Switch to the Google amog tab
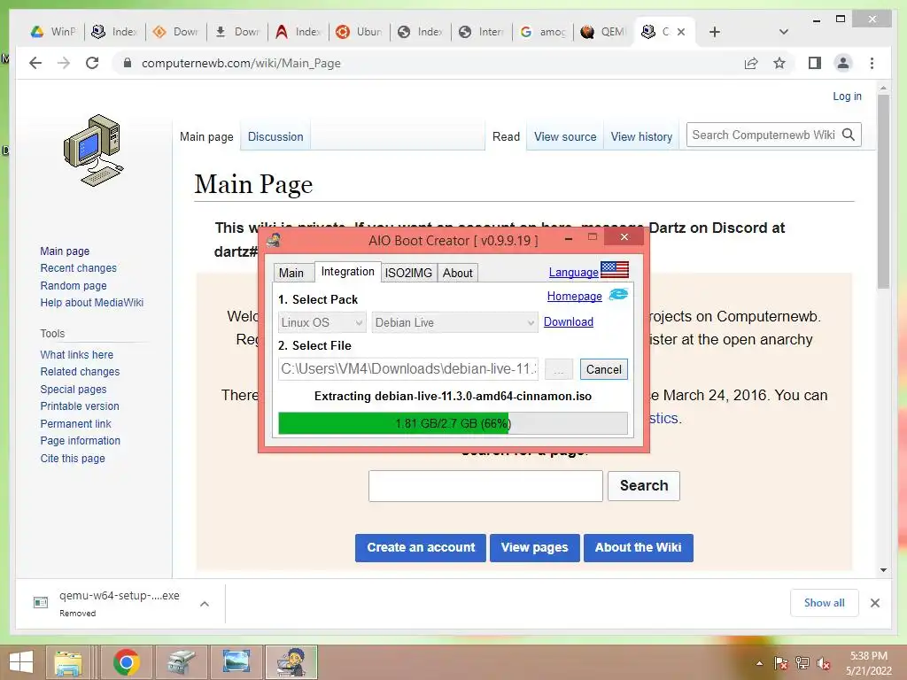The height and width of the screenshot is (680, 907). tap(542, 32)
